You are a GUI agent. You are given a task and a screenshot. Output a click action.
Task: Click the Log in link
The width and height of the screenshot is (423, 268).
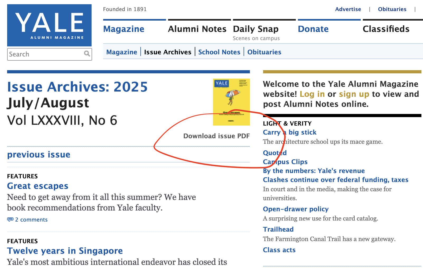pos(312,94)
